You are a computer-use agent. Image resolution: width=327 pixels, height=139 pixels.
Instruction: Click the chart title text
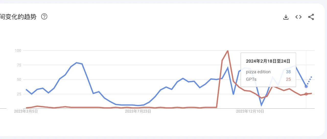coord(18,17)
